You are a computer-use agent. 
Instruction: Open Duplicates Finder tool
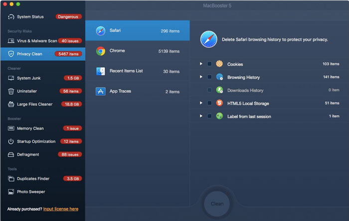(x=43, y=179)
